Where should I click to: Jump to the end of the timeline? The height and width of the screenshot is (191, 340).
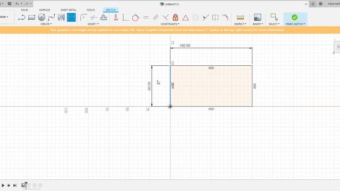coord(15,185)
